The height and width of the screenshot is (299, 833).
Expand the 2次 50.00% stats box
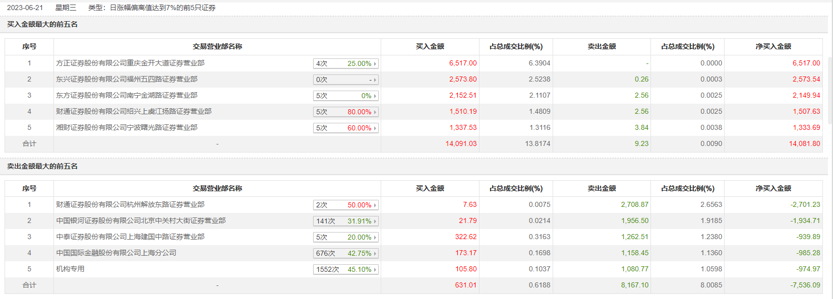coord(345,205)
